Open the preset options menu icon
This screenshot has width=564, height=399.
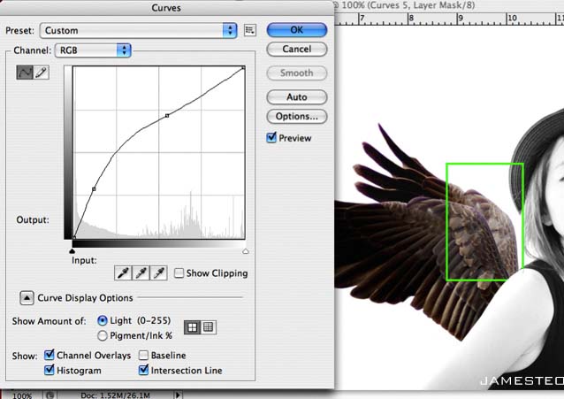click(x=250, y=30)
